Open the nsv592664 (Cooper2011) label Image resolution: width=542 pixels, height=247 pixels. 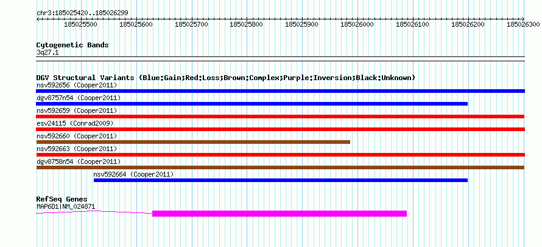click(x=133, y=174)
